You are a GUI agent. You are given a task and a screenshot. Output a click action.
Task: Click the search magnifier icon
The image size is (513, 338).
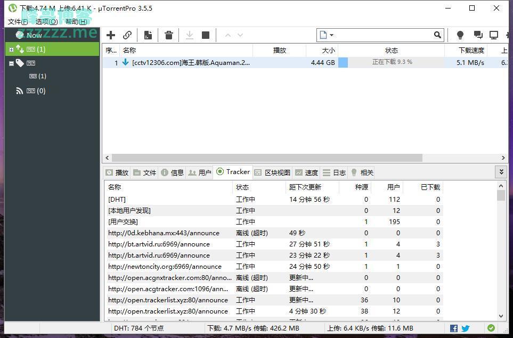tap(437, 35)
